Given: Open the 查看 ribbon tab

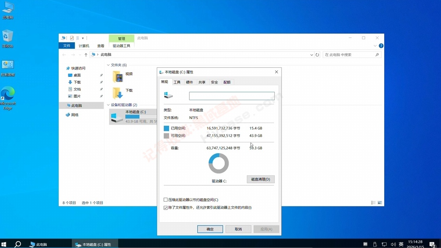Looking at the screenshot, I should click(101, 46).
